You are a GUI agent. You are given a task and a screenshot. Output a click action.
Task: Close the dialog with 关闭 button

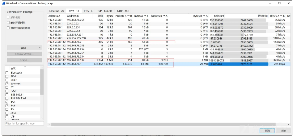(x=267, y=131)
